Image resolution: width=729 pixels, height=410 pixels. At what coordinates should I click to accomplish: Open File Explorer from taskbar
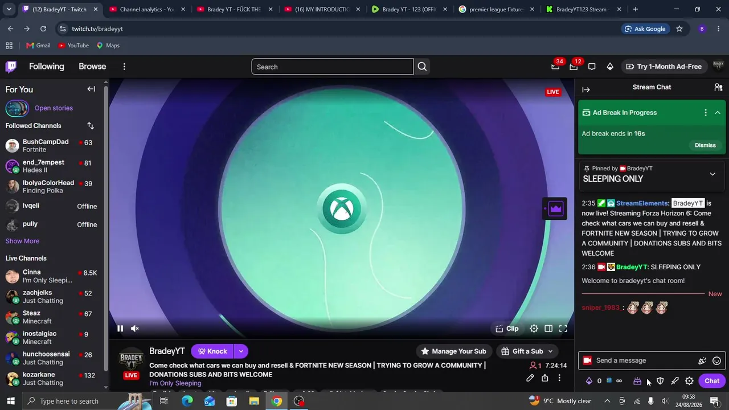click(254, 401)
